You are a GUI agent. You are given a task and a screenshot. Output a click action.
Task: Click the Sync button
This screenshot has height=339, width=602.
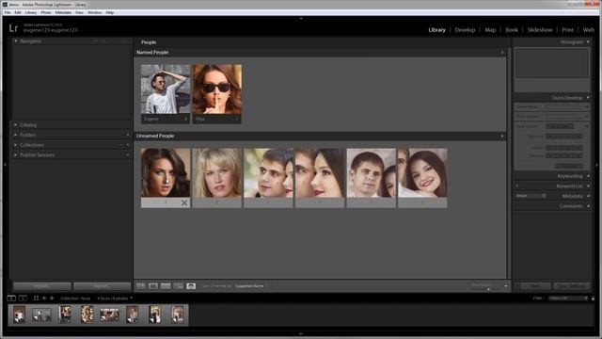point(535,286)
